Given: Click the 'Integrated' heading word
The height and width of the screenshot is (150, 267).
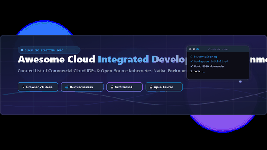Looking at the screenshot, I should (x=123, y=60).
